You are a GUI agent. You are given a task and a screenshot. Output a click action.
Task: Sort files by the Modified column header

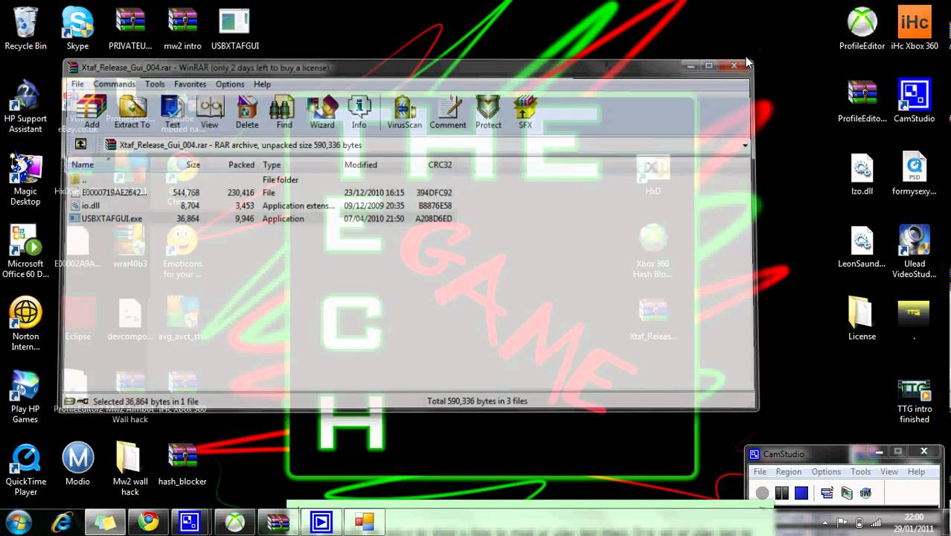pyautogui.click(x=361, y=165)
